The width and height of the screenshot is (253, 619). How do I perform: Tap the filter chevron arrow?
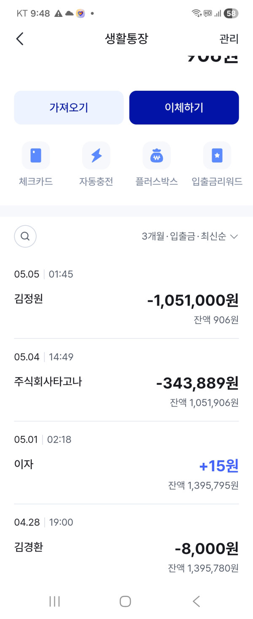click(234, 237)
